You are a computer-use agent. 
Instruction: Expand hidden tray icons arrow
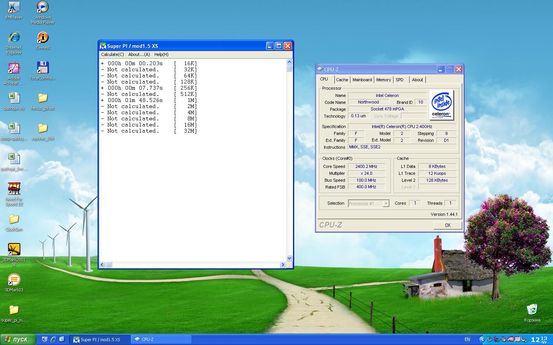coord(482,339)
